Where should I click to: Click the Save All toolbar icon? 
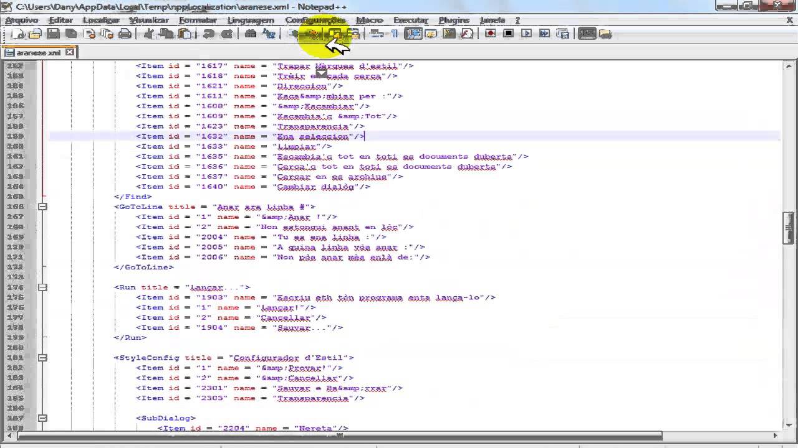[x=72, y=34]
